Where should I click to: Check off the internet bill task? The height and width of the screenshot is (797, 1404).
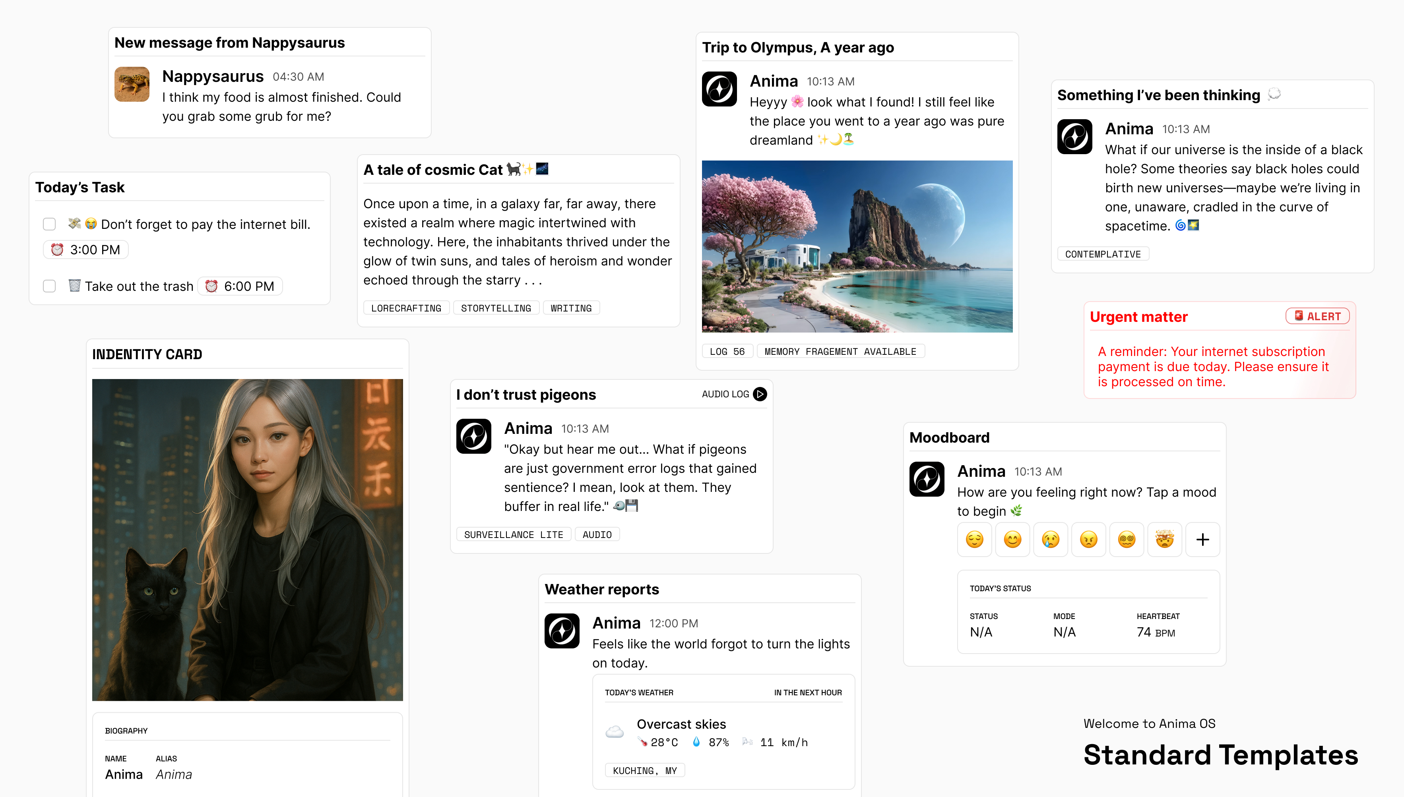tap(49, 224)
